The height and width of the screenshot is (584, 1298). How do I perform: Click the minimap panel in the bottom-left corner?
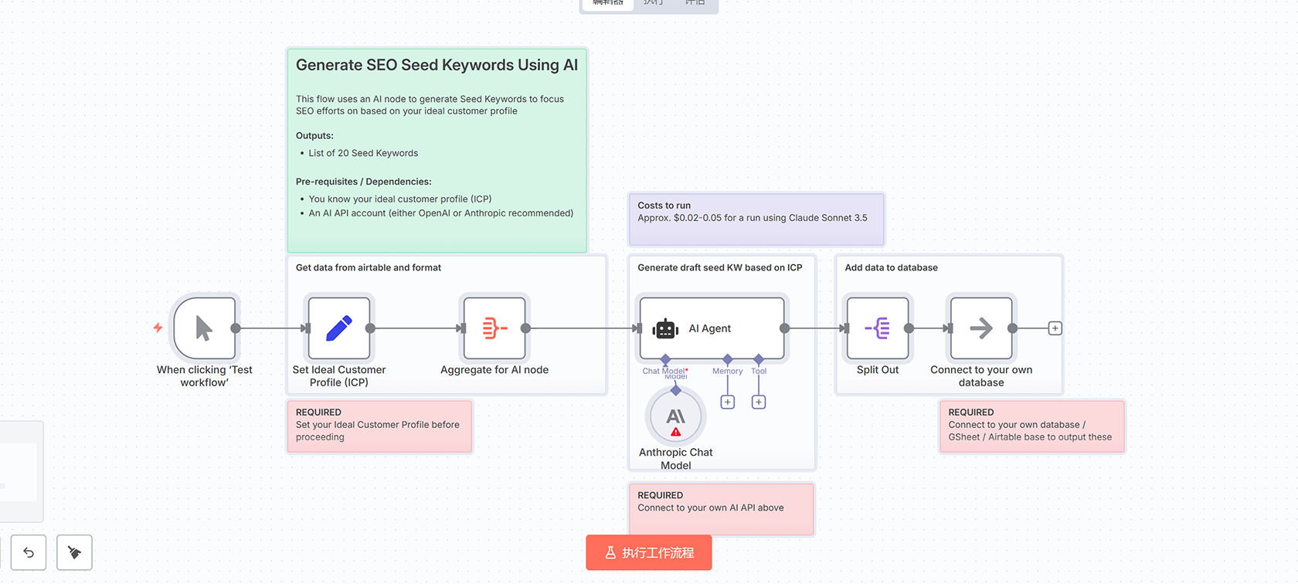(x=19, y=471)
